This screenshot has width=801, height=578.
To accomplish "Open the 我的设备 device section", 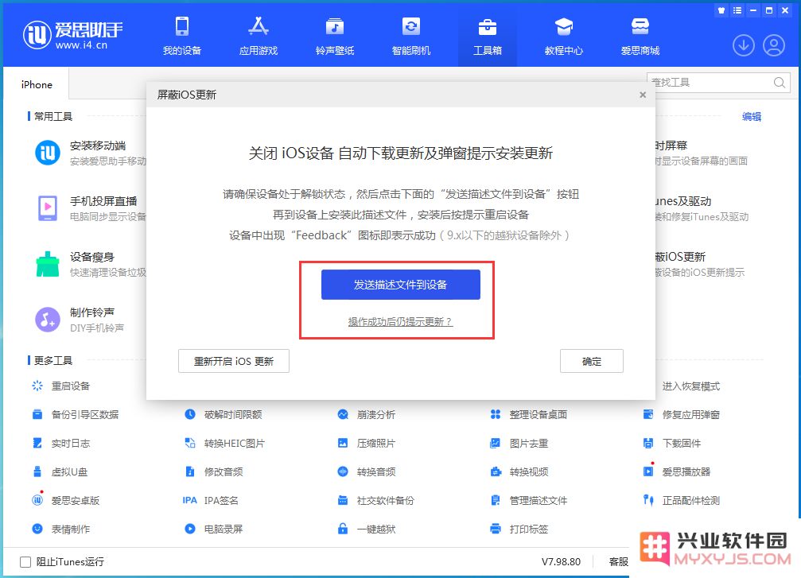I will pyautogui.click(x=182, y=36).
